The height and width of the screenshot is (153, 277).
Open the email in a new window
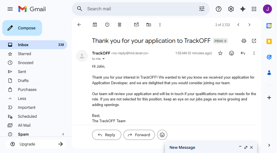[x=254, y=41]
